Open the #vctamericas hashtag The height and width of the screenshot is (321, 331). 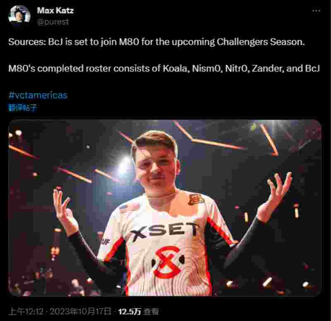click(38, 95)
